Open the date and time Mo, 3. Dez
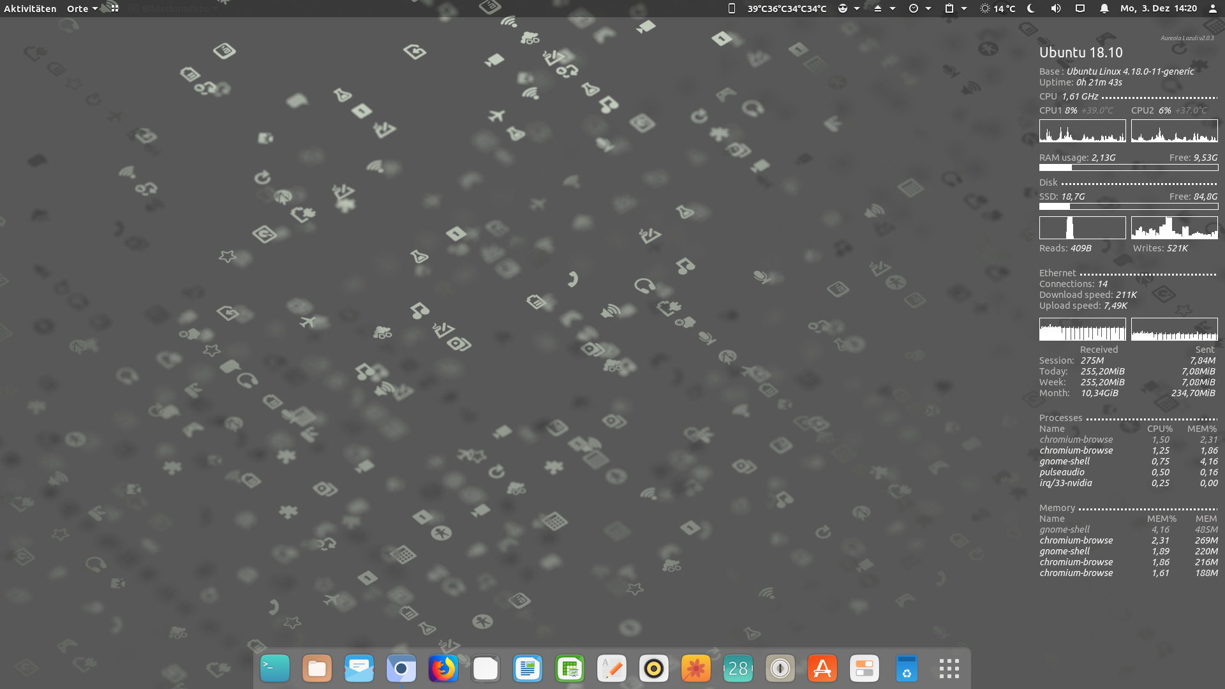 [x=1158, y=8]
